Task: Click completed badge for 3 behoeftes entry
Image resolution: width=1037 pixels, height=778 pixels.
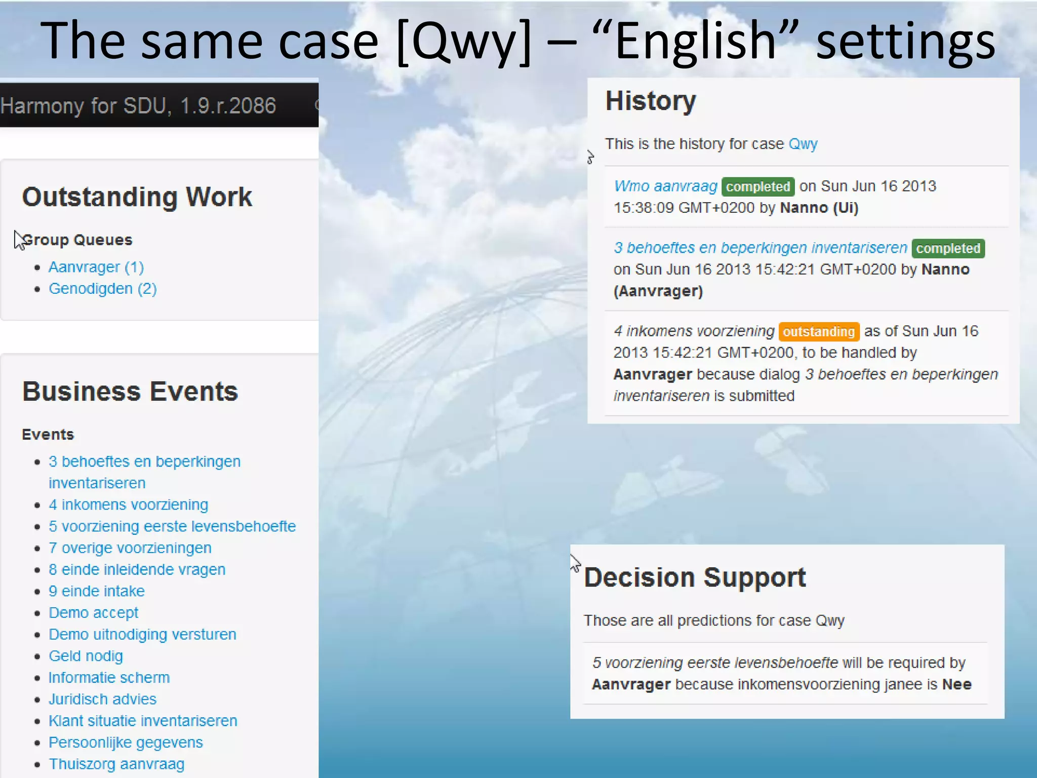Action: 948,248
